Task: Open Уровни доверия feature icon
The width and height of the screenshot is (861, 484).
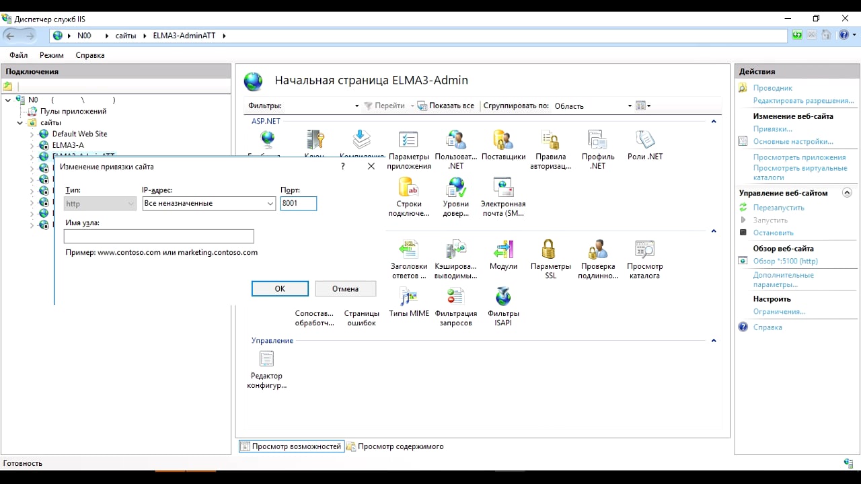Action: [456, 197]
